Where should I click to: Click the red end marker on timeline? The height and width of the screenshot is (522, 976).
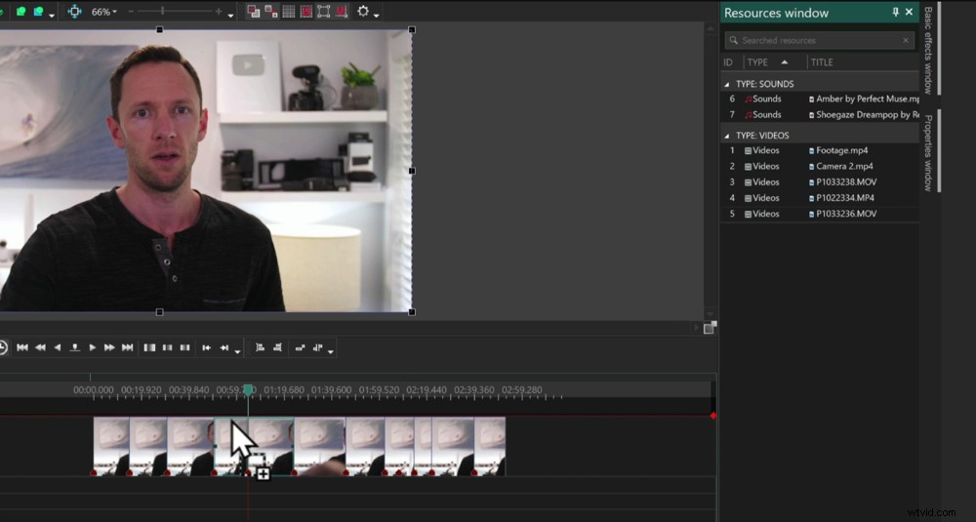tap(713, 416)
